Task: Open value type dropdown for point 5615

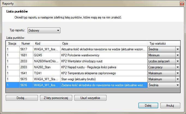Action: click(164, 79)
